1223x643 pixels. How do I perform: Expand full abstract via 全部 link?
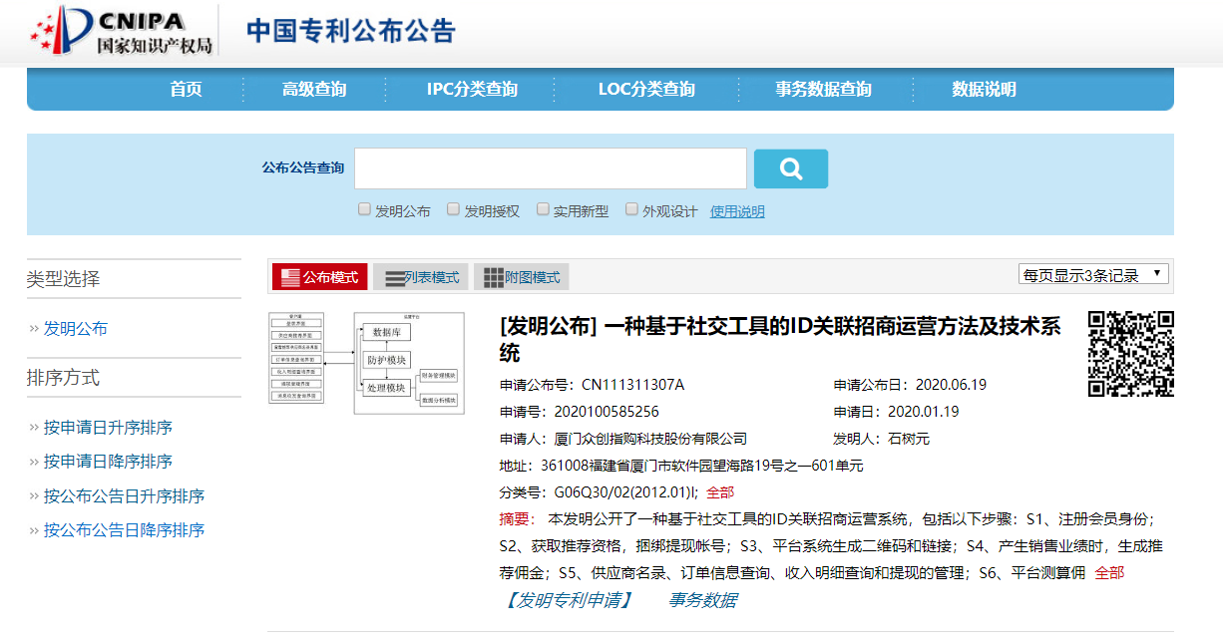(x=1109, y=573)
